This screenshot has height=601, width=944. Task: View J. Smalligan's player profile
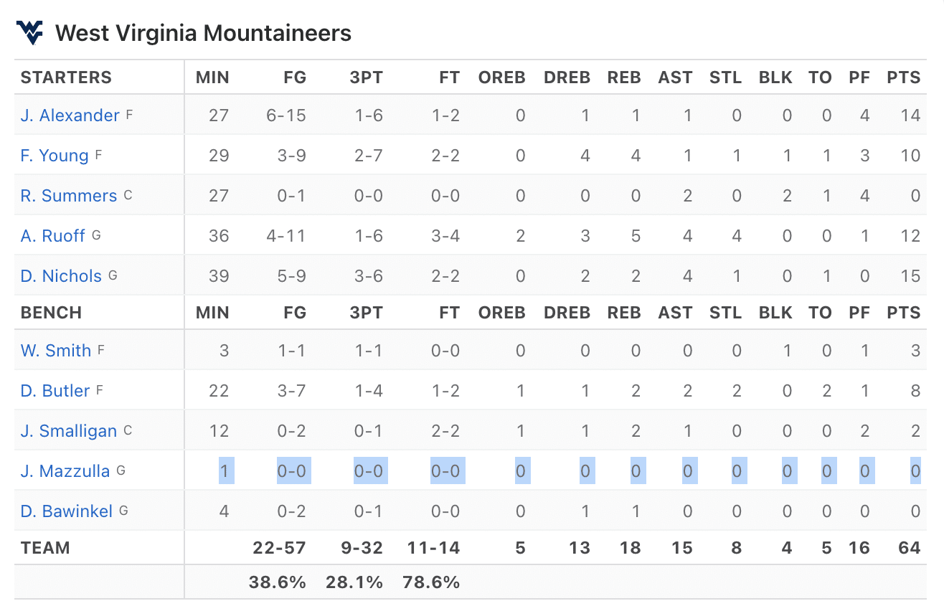pos(69,431)
